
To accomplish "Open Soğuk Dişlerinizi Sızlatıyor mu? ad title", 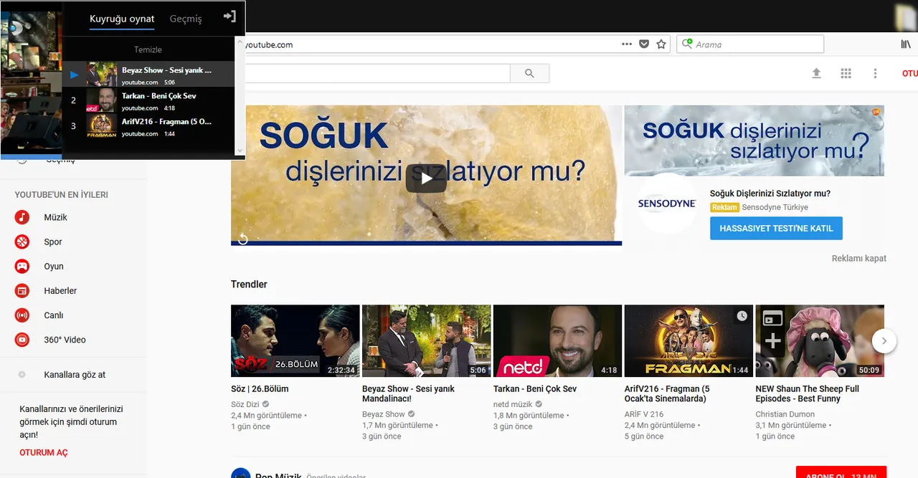I will coord(770,193).
